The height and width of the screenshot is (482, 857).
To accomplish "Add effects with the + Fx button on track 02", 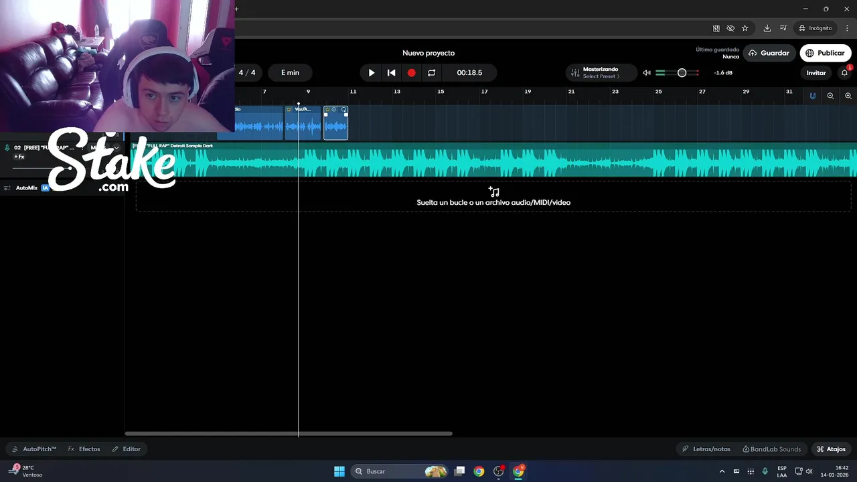I will tap(19, 157).
